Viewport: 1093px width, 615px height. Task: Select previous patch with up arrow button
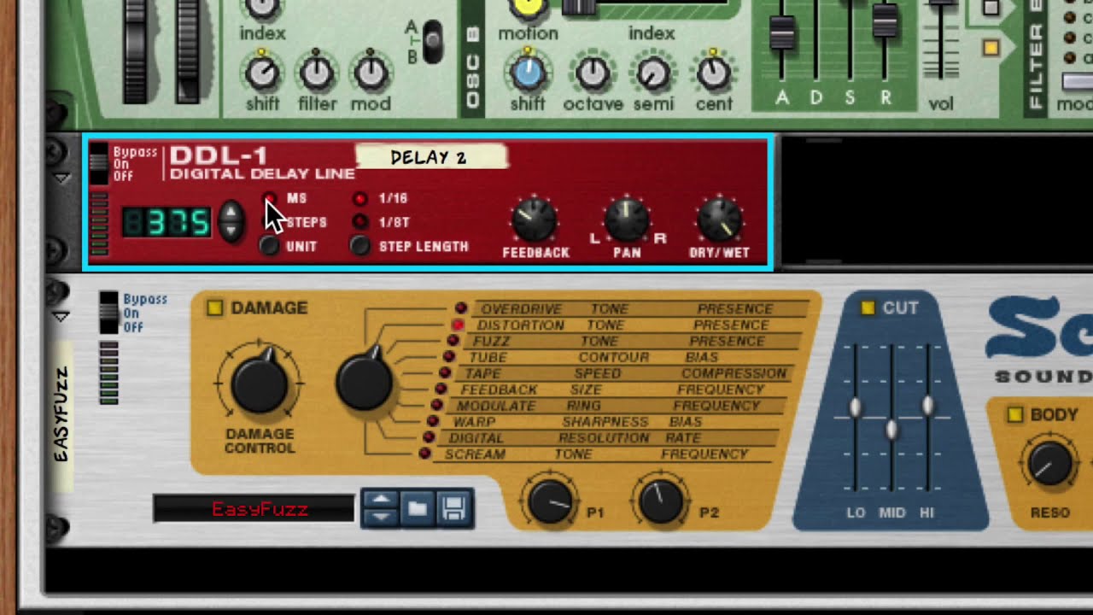(381, 501)
